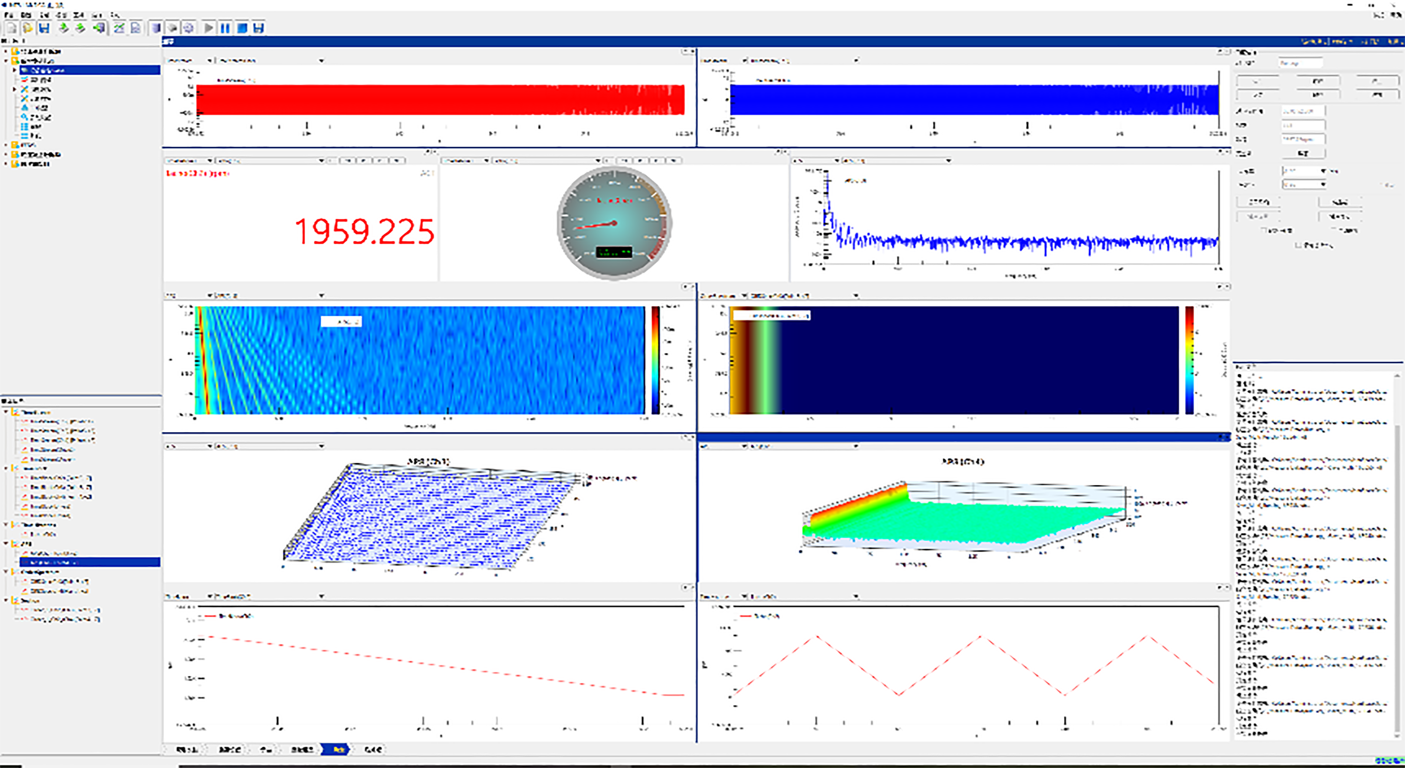
Task: Click the open folder toolbar icon
Action: 28,28
